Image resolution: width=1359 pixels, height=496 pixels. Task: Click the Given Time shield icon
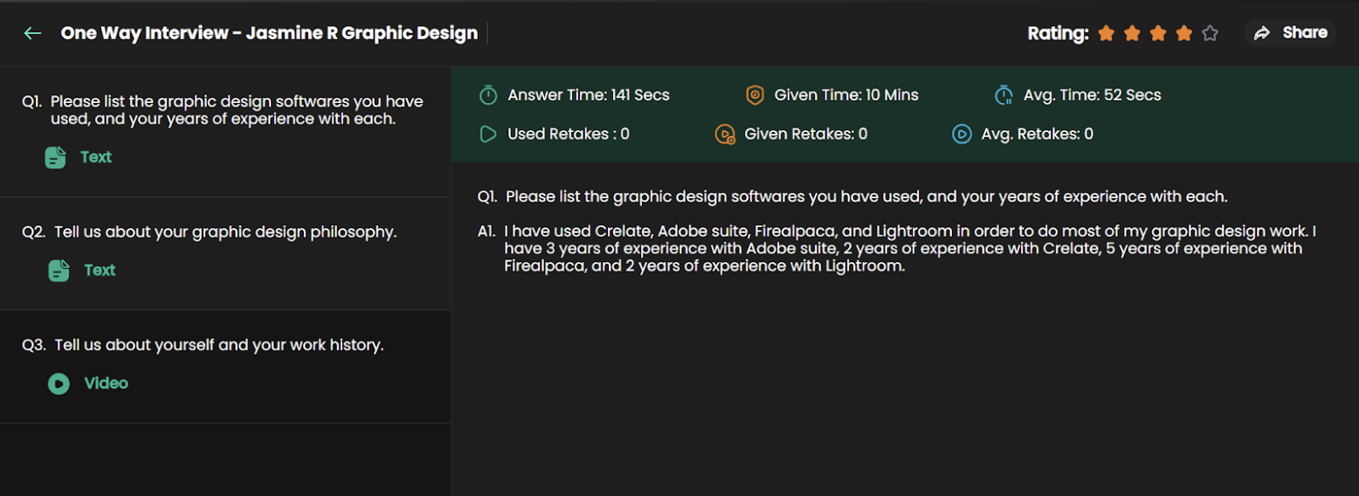coord(755,95)
